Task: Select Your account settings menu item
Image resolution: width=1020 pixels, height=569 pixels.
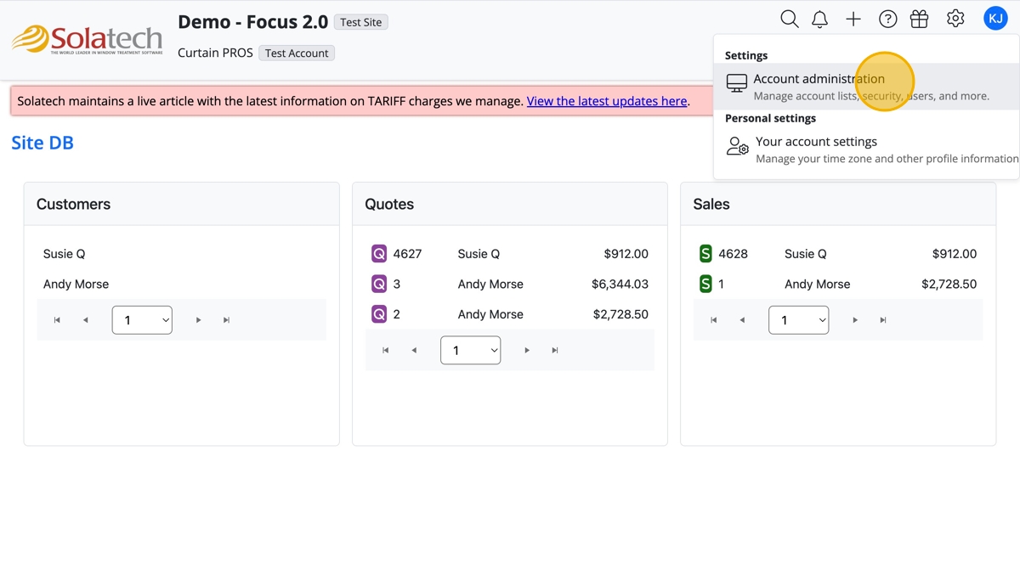Action: coord(816,142)
